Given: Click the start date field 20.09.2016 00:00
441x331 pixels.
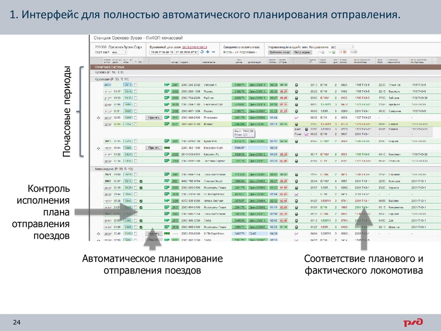Looking at the screenshot, I should coord(162,52).
